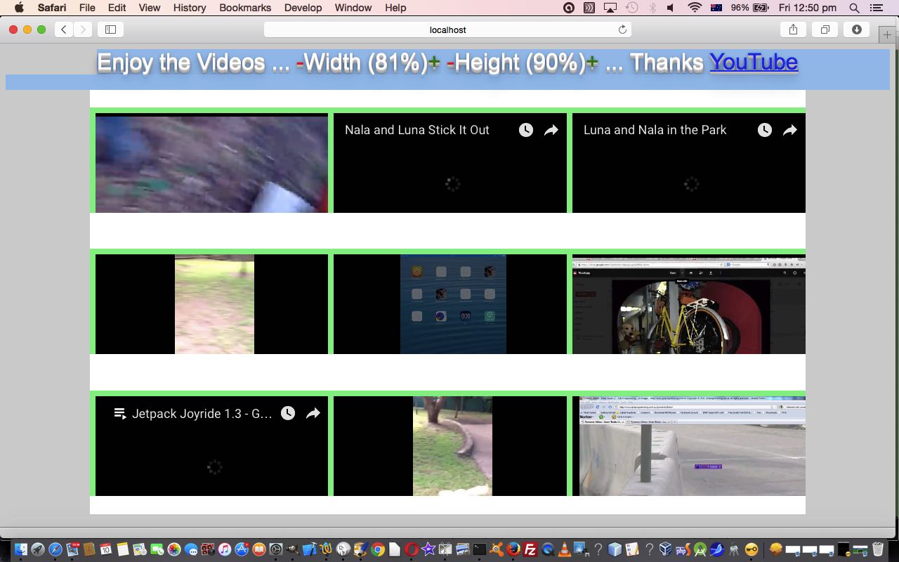Increase height with green plus after Height
Screen dimensions: 899x562
[x=592, y=63]
